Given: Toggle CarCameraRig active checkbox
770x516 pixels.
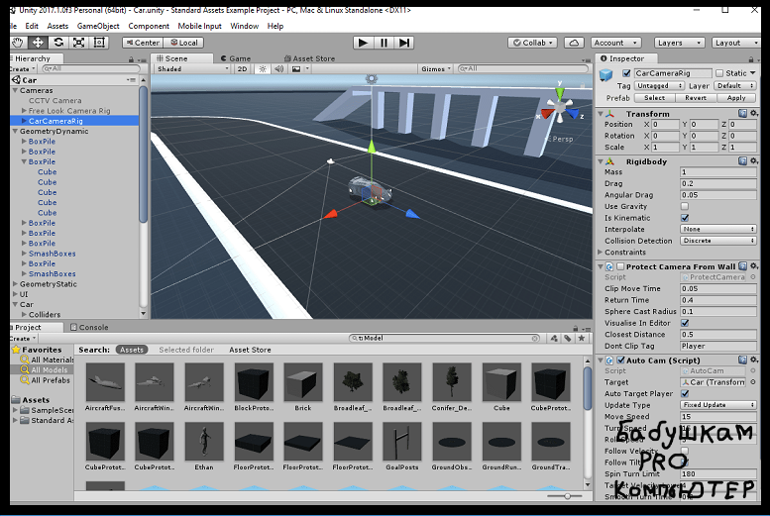Looking at the screenshot, I should pos(626,73).
